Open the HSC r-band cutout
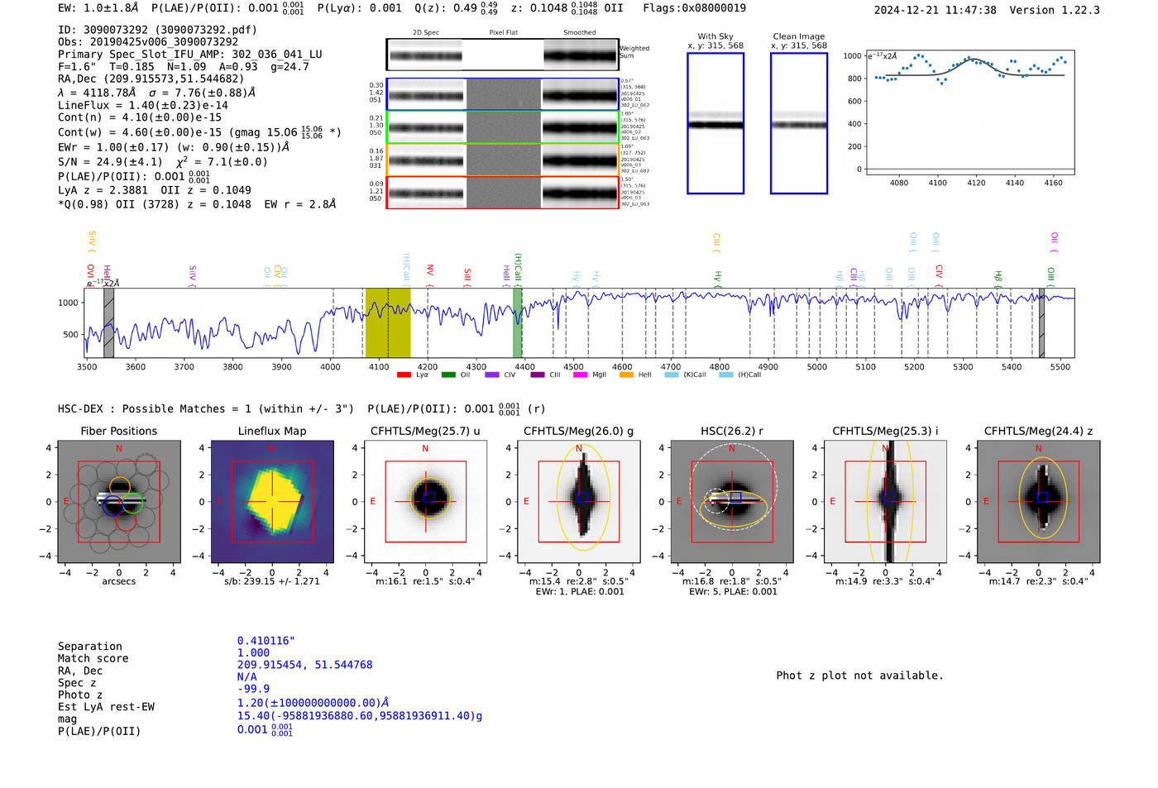The height and width of the screenshot is (788, 1158). point(732,502)
